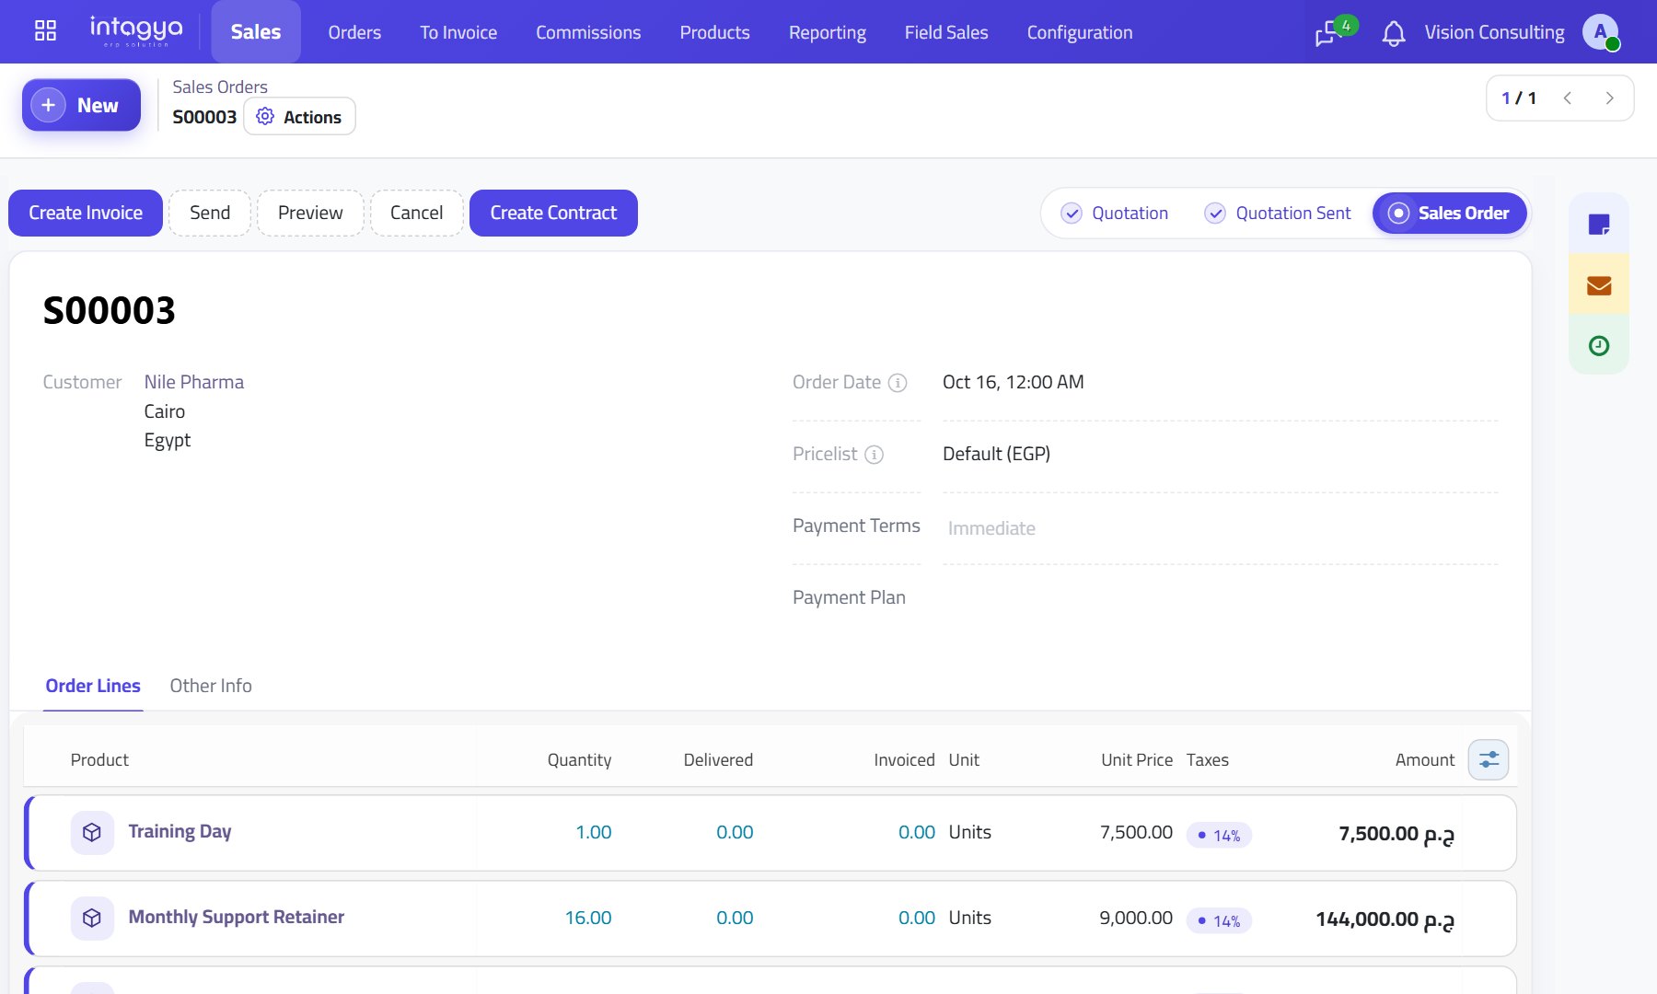Switch to the Other Info tab

coord(211,687)
